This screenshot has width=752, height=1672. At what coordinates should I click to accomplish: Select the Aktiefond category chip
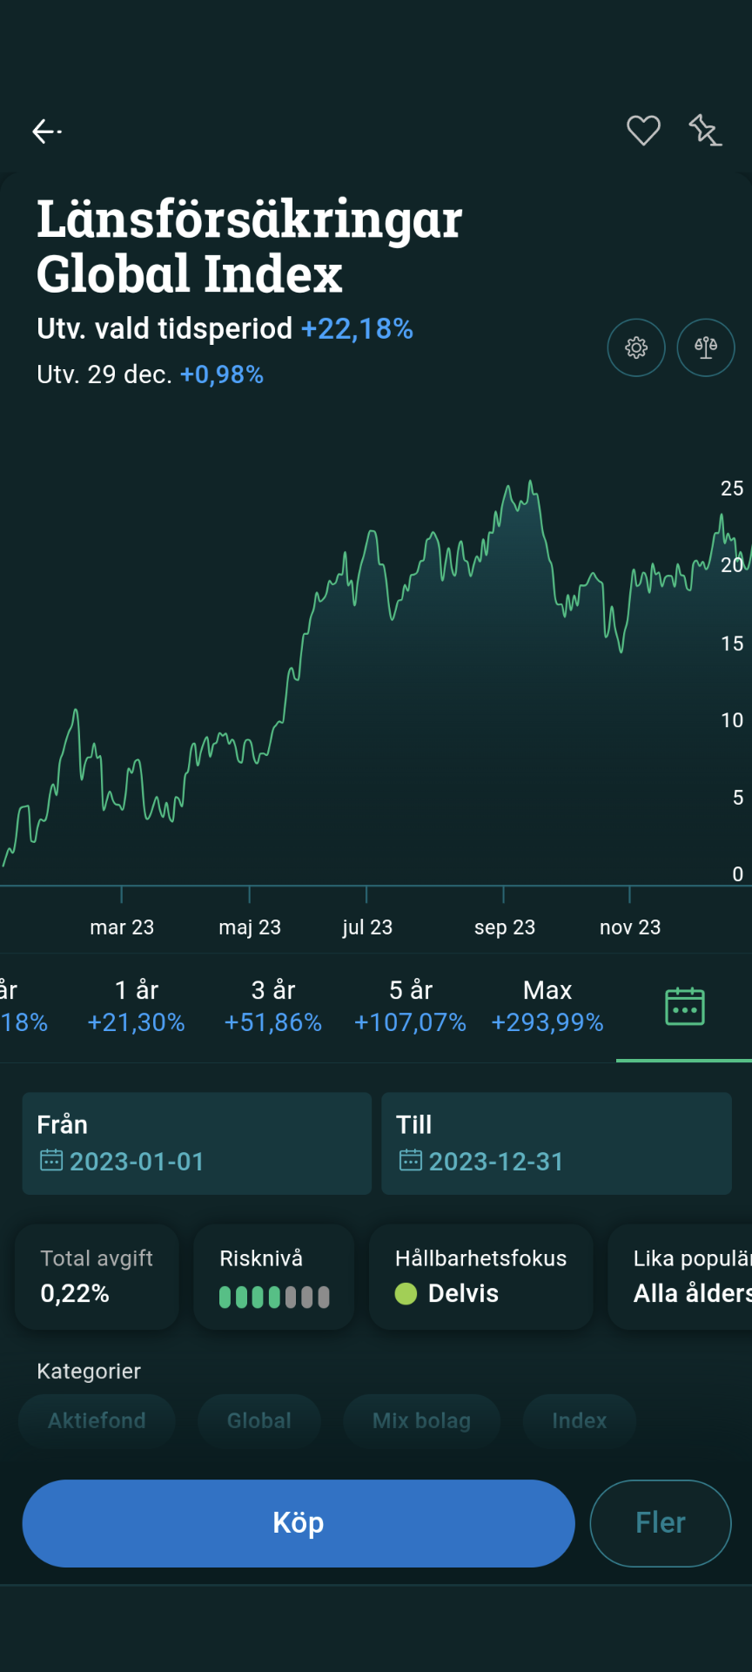coord(97,1421)
